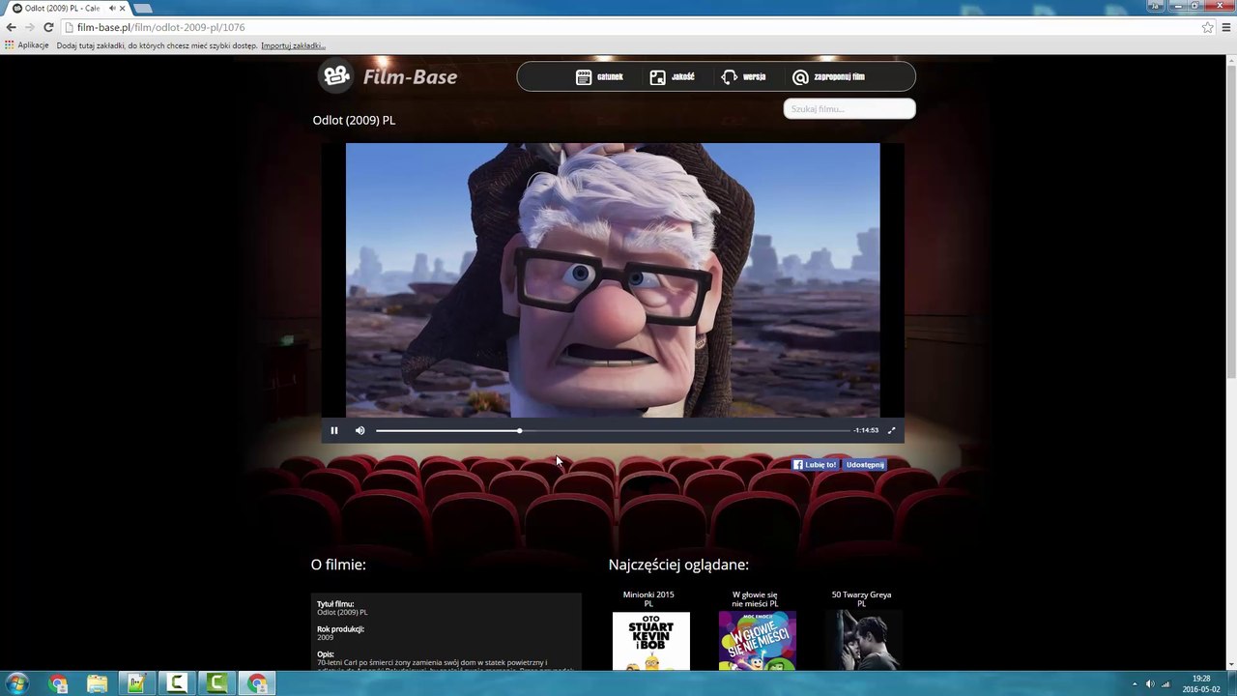Open the Film-Base logo homepage
The image size is (1237, 696).
coord(389,76)
